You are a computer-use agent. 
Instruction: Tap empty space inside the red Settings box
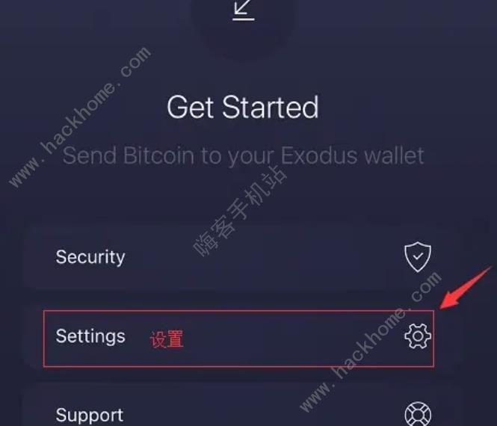[x=285, y=339]
